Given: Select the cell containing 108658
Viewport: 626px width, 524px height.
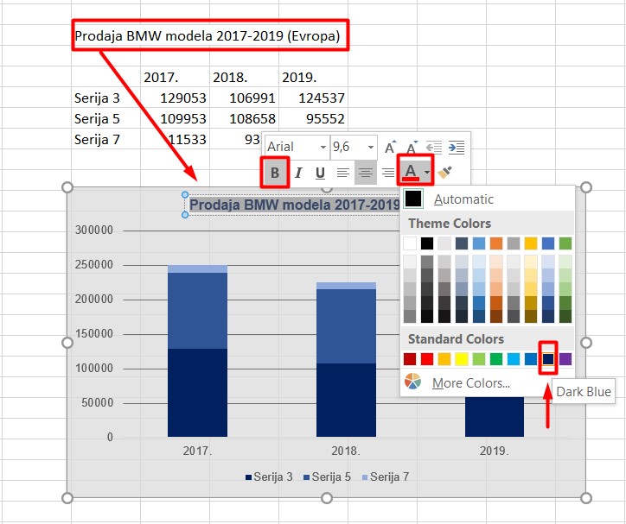Looking at the screenshot, I should point(244,118).
